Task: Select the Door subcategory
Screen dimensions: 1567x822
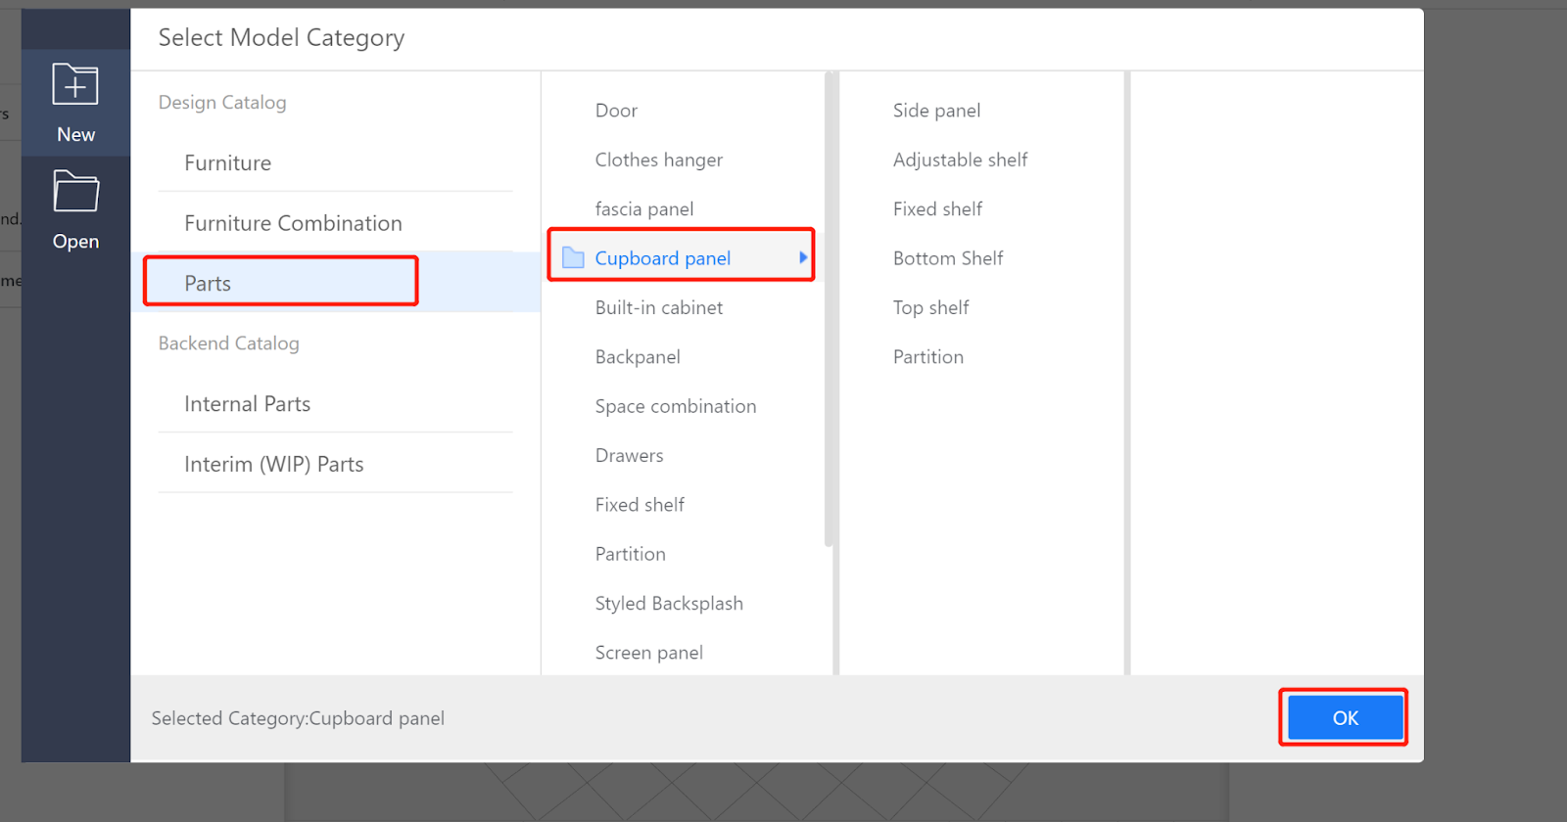Action: tap(616, 111)
